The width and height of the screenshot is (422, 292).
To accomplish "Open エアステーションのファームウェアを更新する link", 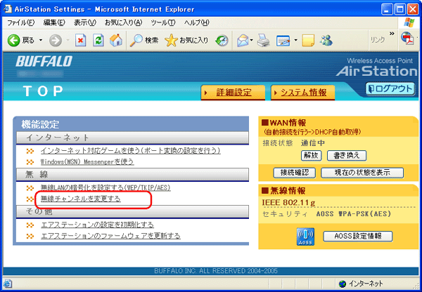I will click(110, 236).
